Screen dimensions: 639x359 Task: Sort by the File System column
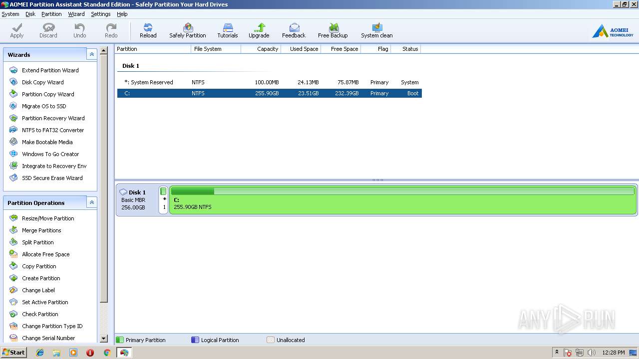[216, 49]
